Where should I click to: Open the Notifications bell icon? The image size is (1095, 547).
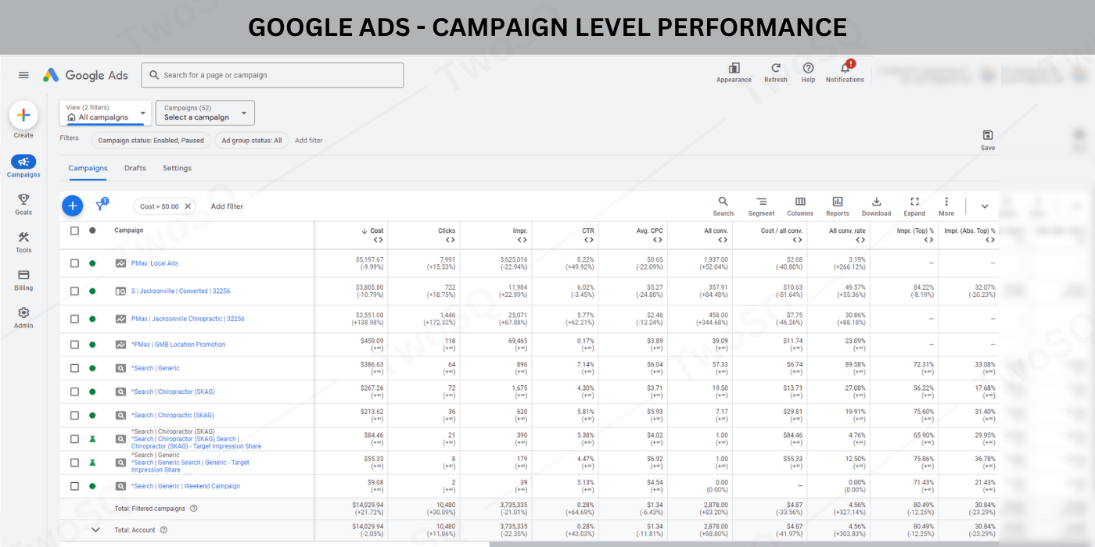pyautogui.click(x=845, y=69)
